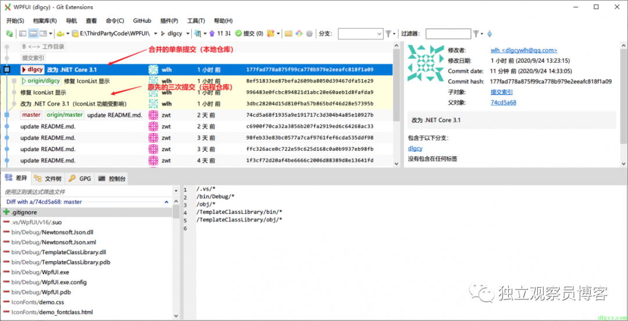Switch to the GPG tab
This screenshot has height=321, width=628.
tap(79, 179)
